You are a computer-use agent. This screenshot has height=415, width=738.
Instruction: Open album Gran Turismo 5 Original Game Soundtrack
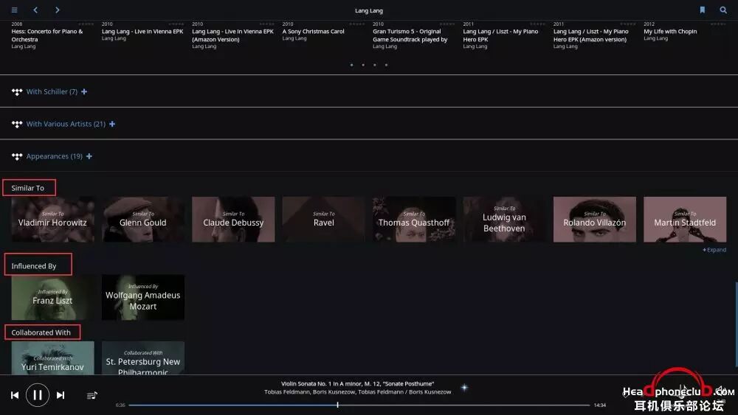[x=410, y=35]
